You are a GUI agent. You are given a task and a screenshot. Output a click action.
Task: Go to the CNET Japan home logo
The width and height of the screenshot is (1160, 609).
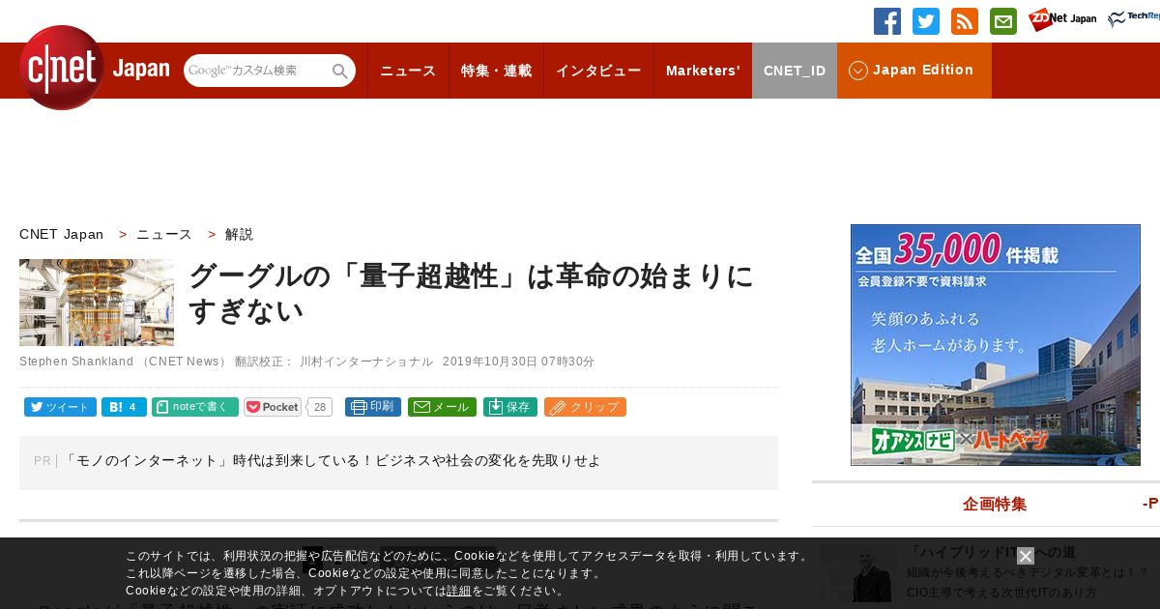pyautogui.click(x=94, y=69)
